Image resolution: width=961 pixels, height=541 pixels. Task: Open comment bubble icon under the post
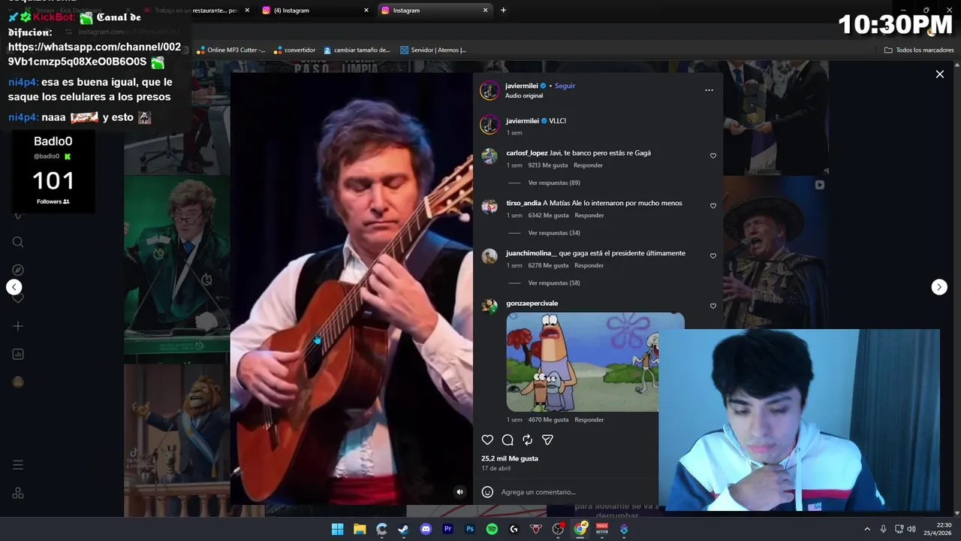pyautogui.click(x=508, y=440)
